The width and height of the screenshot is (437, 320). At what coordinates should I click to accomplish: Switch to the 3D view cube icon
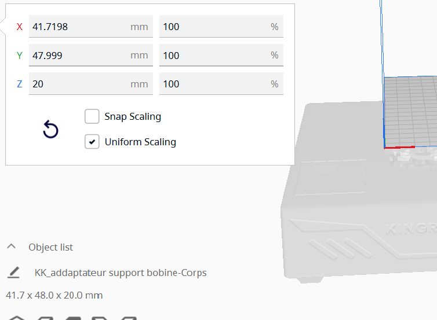pyautogui.click(x=17, y=318)
